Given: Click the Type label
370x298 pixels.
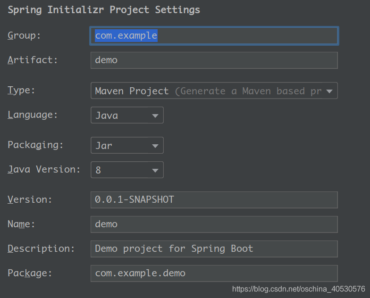Looking at the screenshot, I should tap(22, 91).
